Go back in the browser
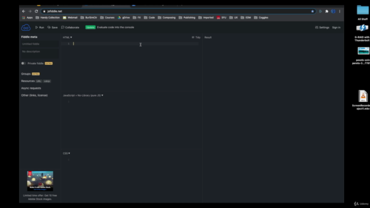This screenshot has height=208, width=370. (x=23, y=11)
